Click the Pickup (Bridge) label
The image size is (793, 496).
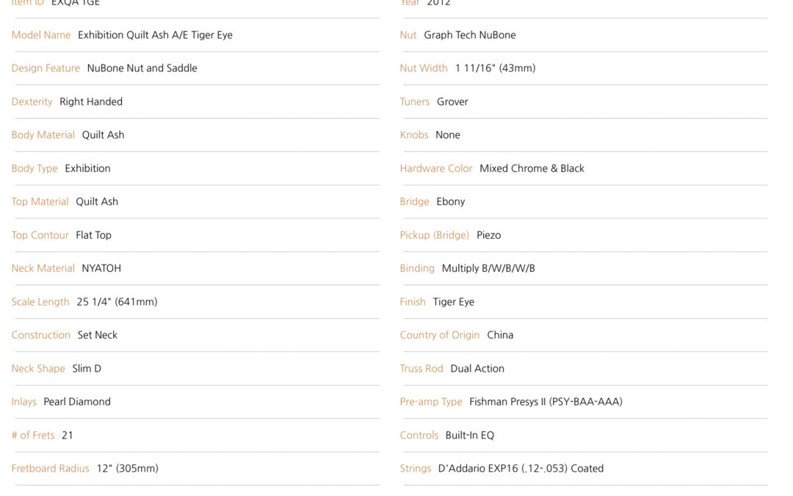coord(435,235)
